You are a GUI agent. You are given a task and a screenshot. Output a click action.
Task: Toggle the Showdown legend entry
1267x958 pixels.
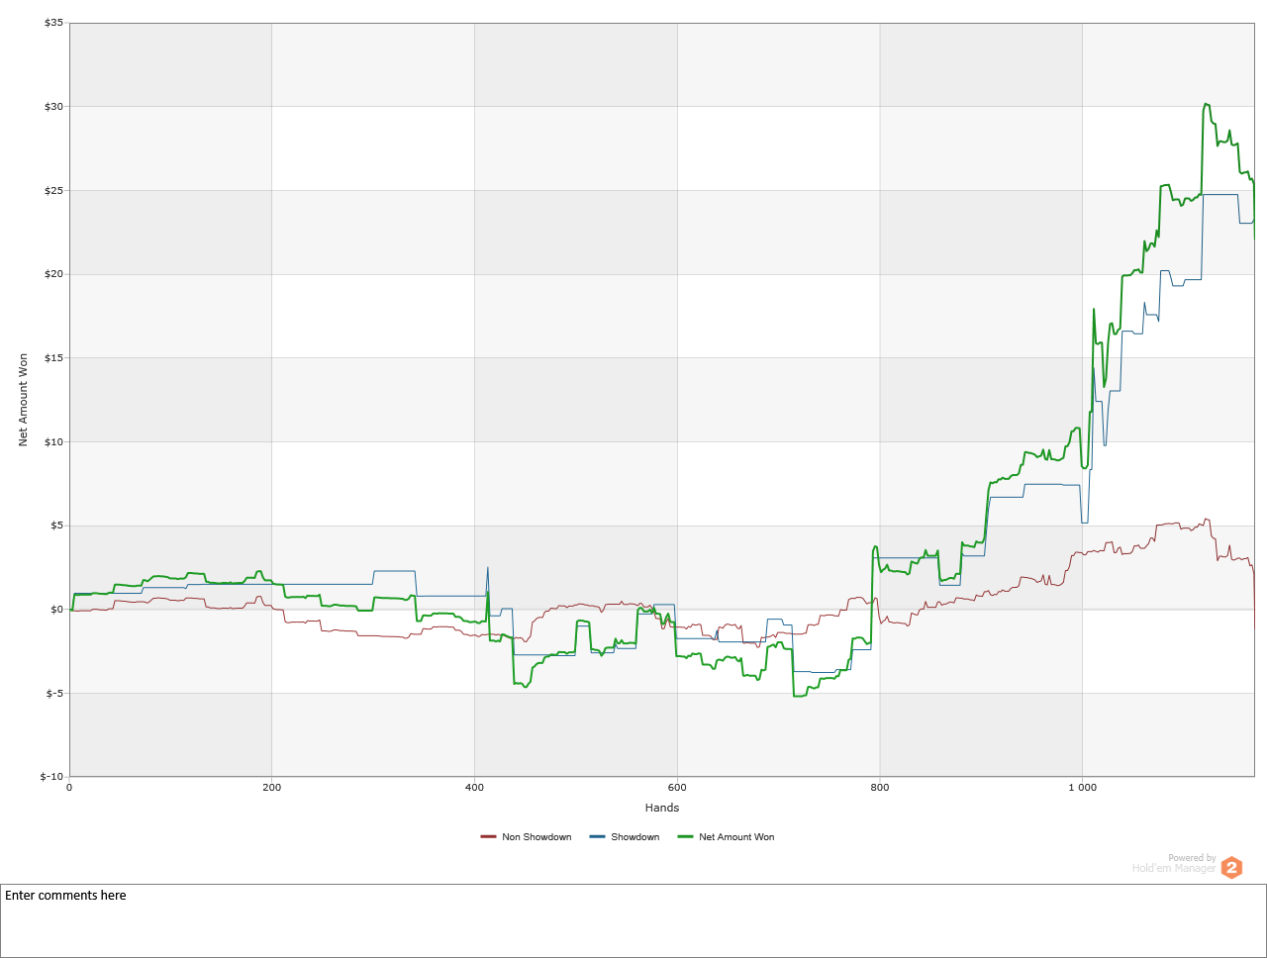click(625, 837)
